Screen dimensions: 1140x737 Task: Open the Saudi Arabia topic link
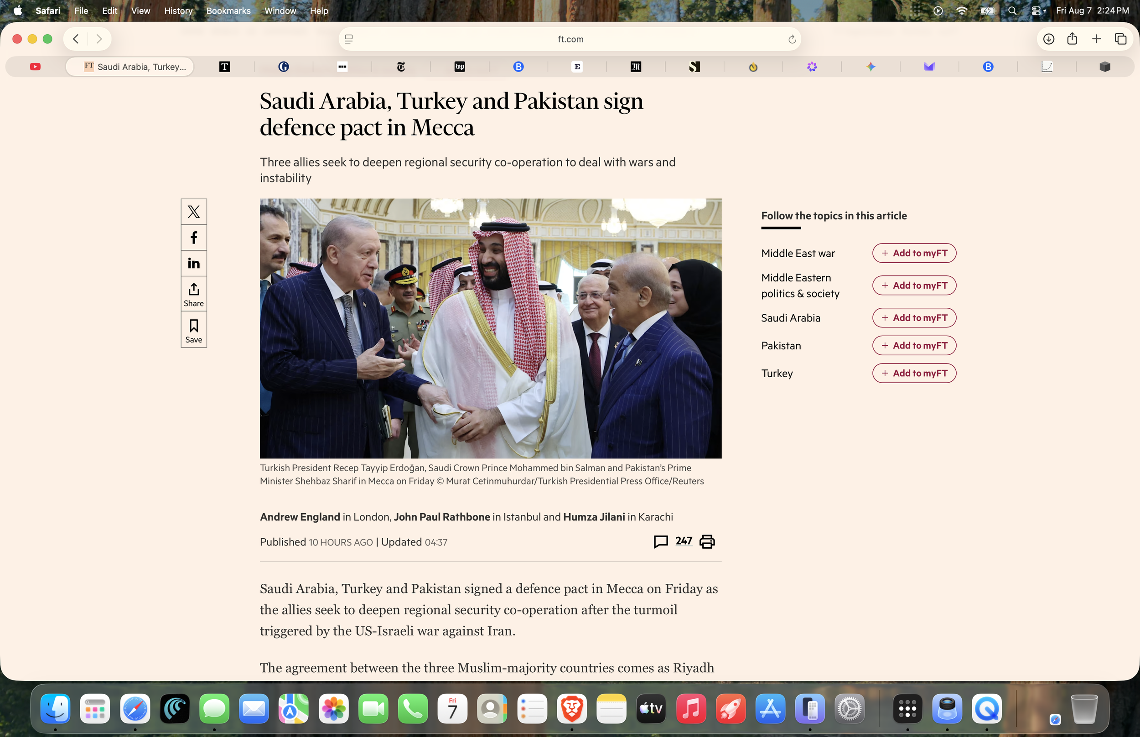[x=791, y=318]
